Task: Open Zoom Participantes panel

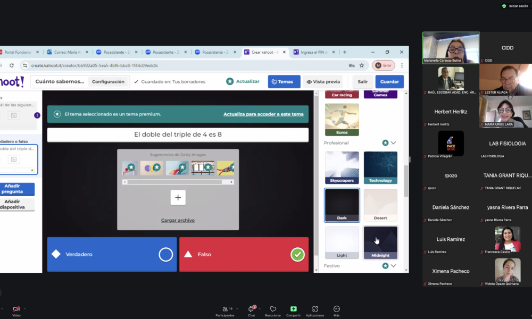Action: click(x=225, y=311)
